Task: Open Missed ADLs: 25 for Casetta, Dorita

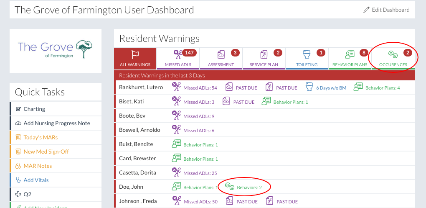Action: coord(199,173)
